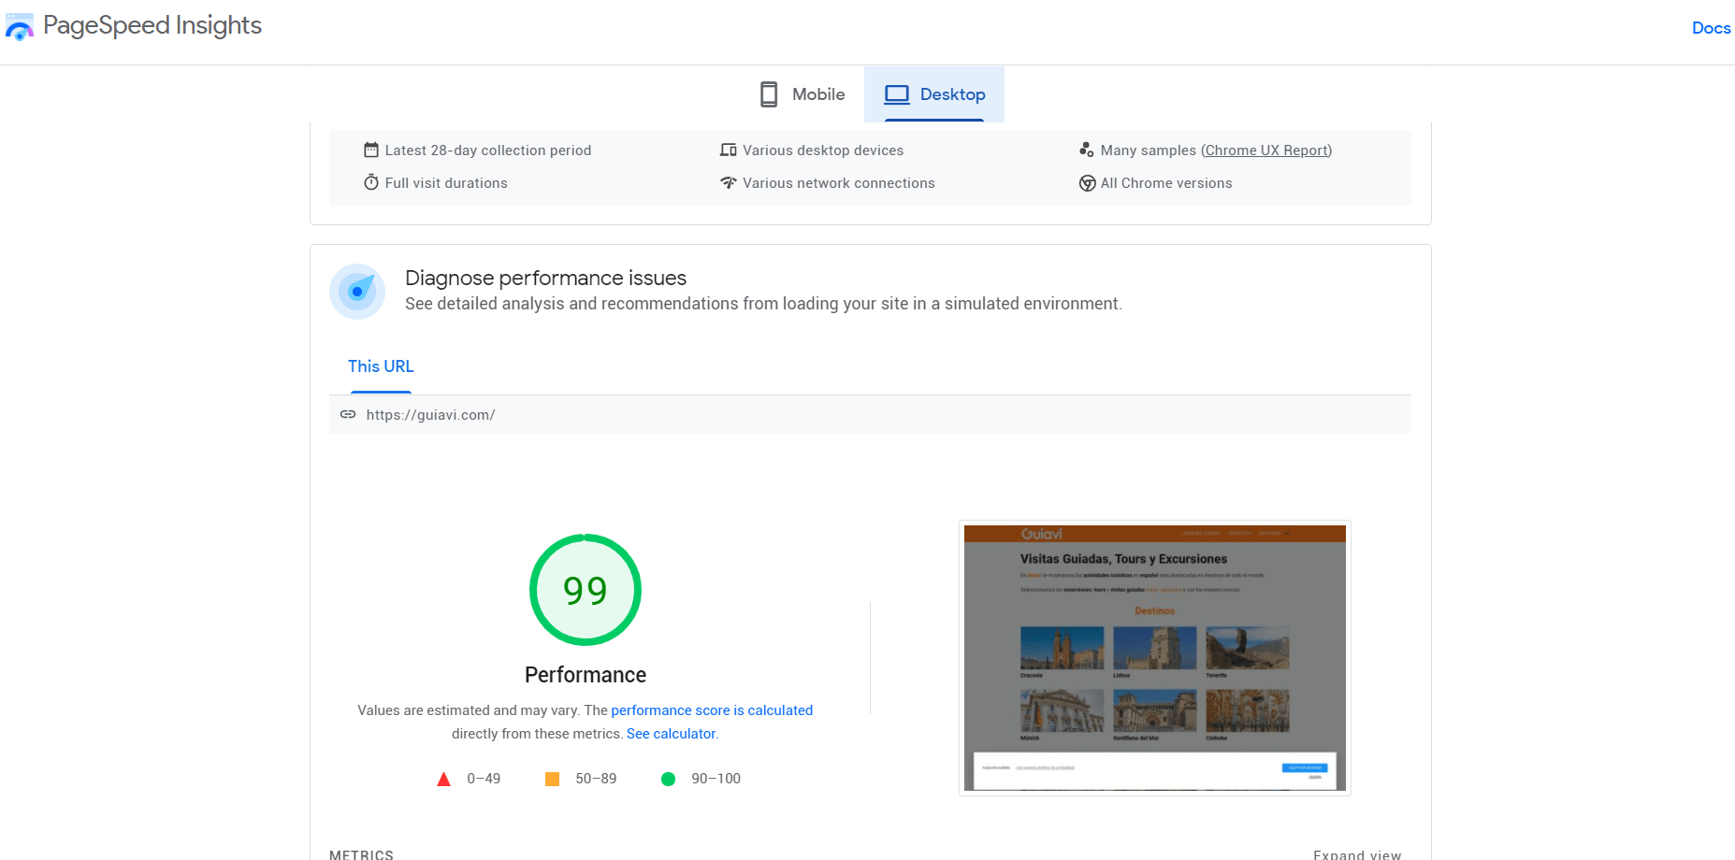
Task: Click the Guiavi page screenshot thumbnail
Action: [1155, 658]
